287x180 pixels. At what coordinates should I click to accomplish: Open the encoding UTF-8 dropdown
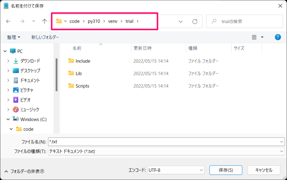(x=175, y=170)
